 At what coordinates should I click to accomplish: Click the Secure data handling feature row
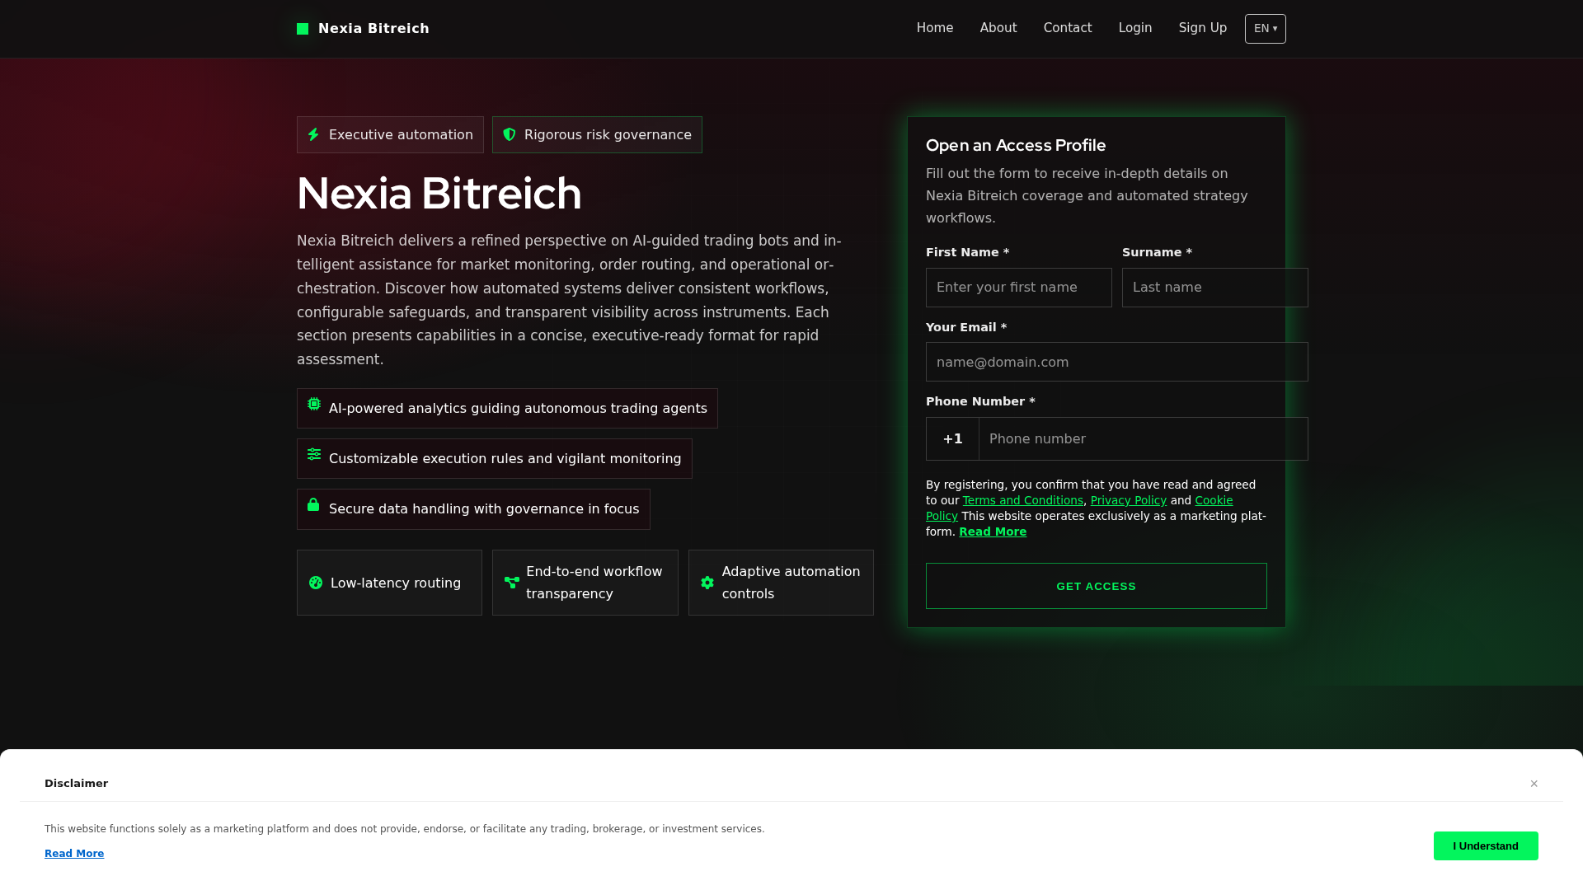click(x=473, y=509)
